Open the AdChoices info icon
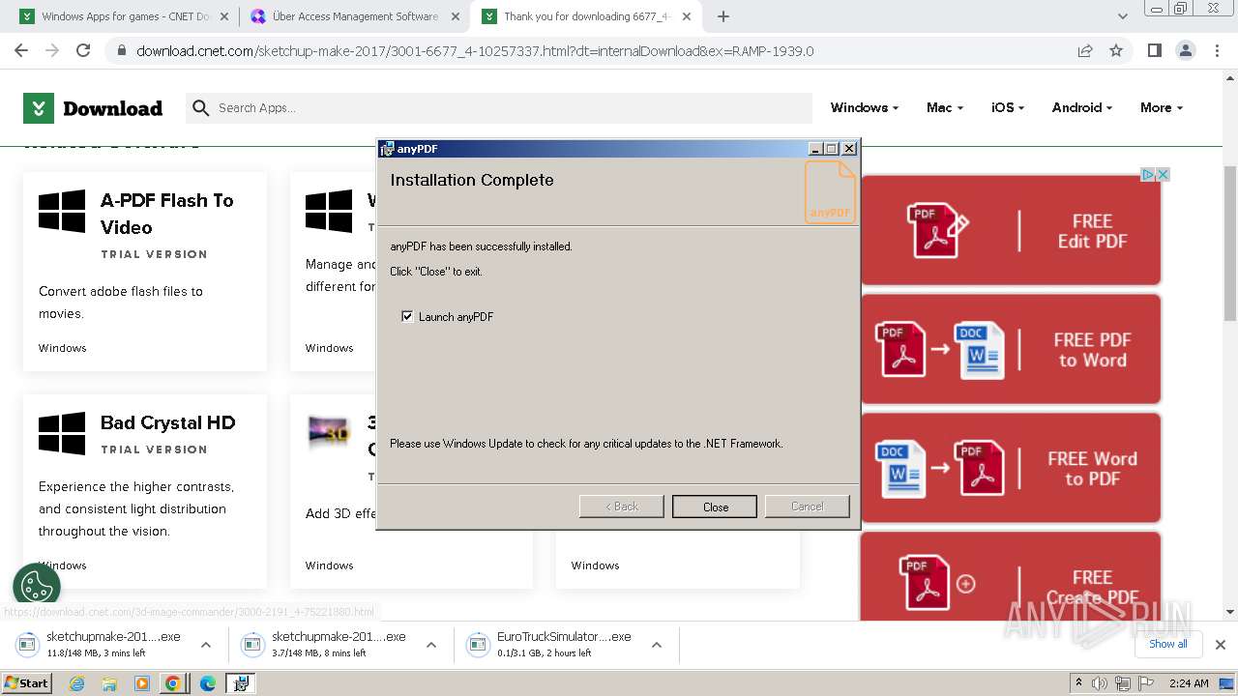 (1148, 175)
